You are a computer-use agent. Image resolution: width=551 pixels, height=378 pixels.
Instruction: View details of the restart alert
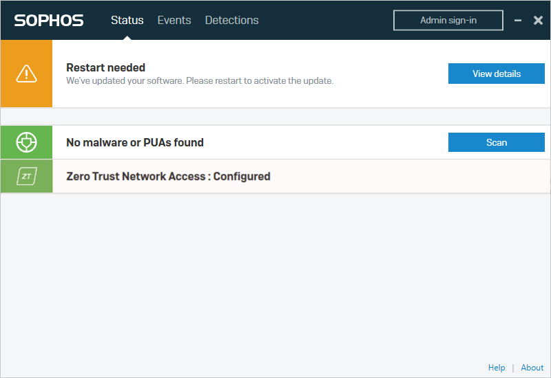[496, 74]
